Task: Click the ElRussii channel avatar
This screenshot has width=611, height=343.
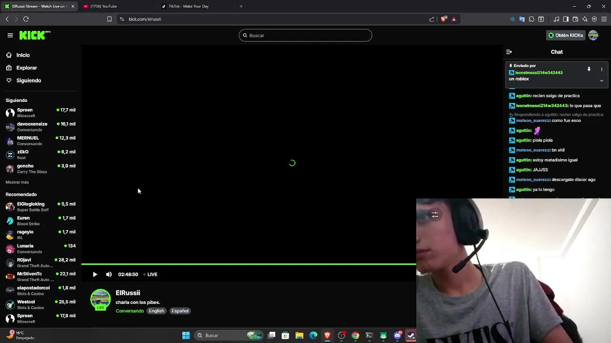Action: (x=100, y=300)
